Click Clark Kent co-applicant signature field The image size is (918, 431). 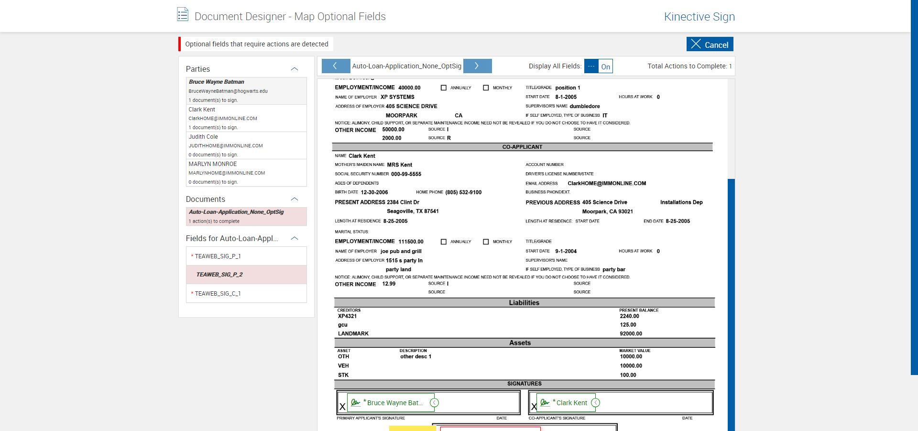point(566,403)
